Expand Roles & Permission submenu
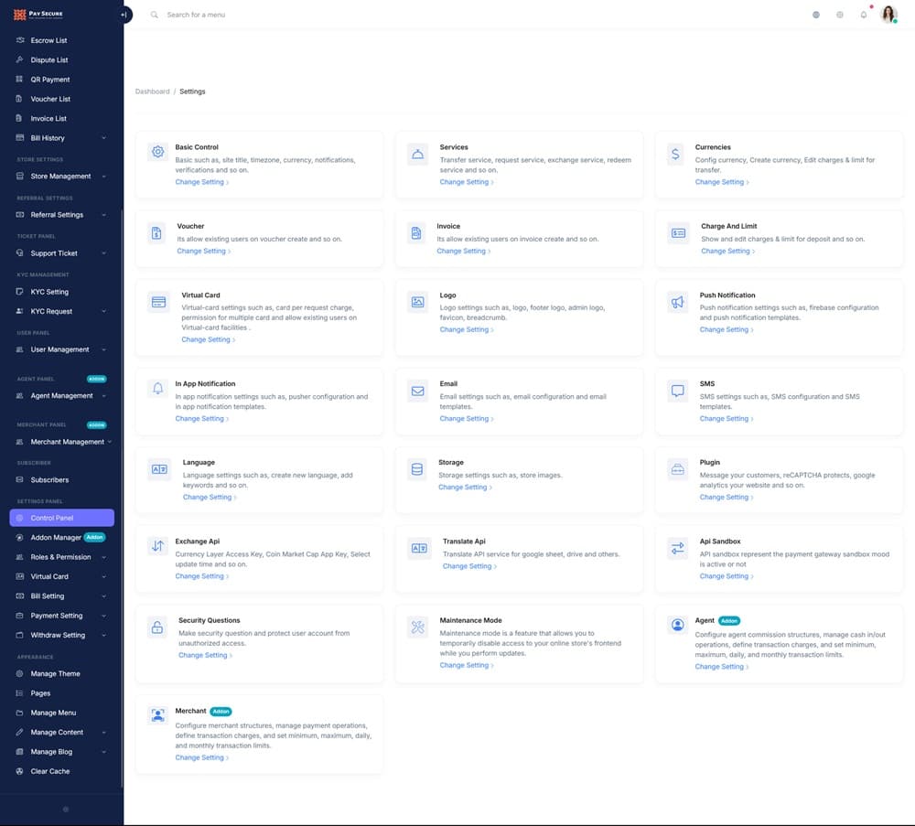915x826 pixels. [x=60, y=557]
